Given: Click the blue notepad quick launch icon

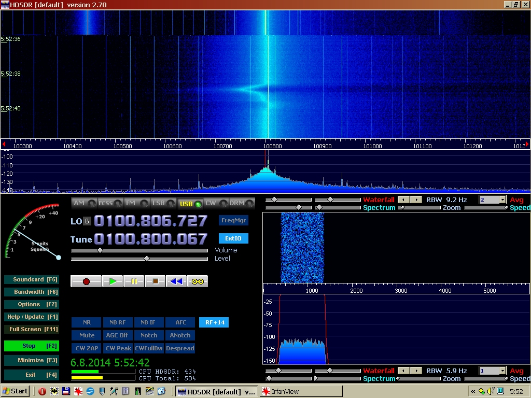Looking at the screenshot, I should (162, 391).
